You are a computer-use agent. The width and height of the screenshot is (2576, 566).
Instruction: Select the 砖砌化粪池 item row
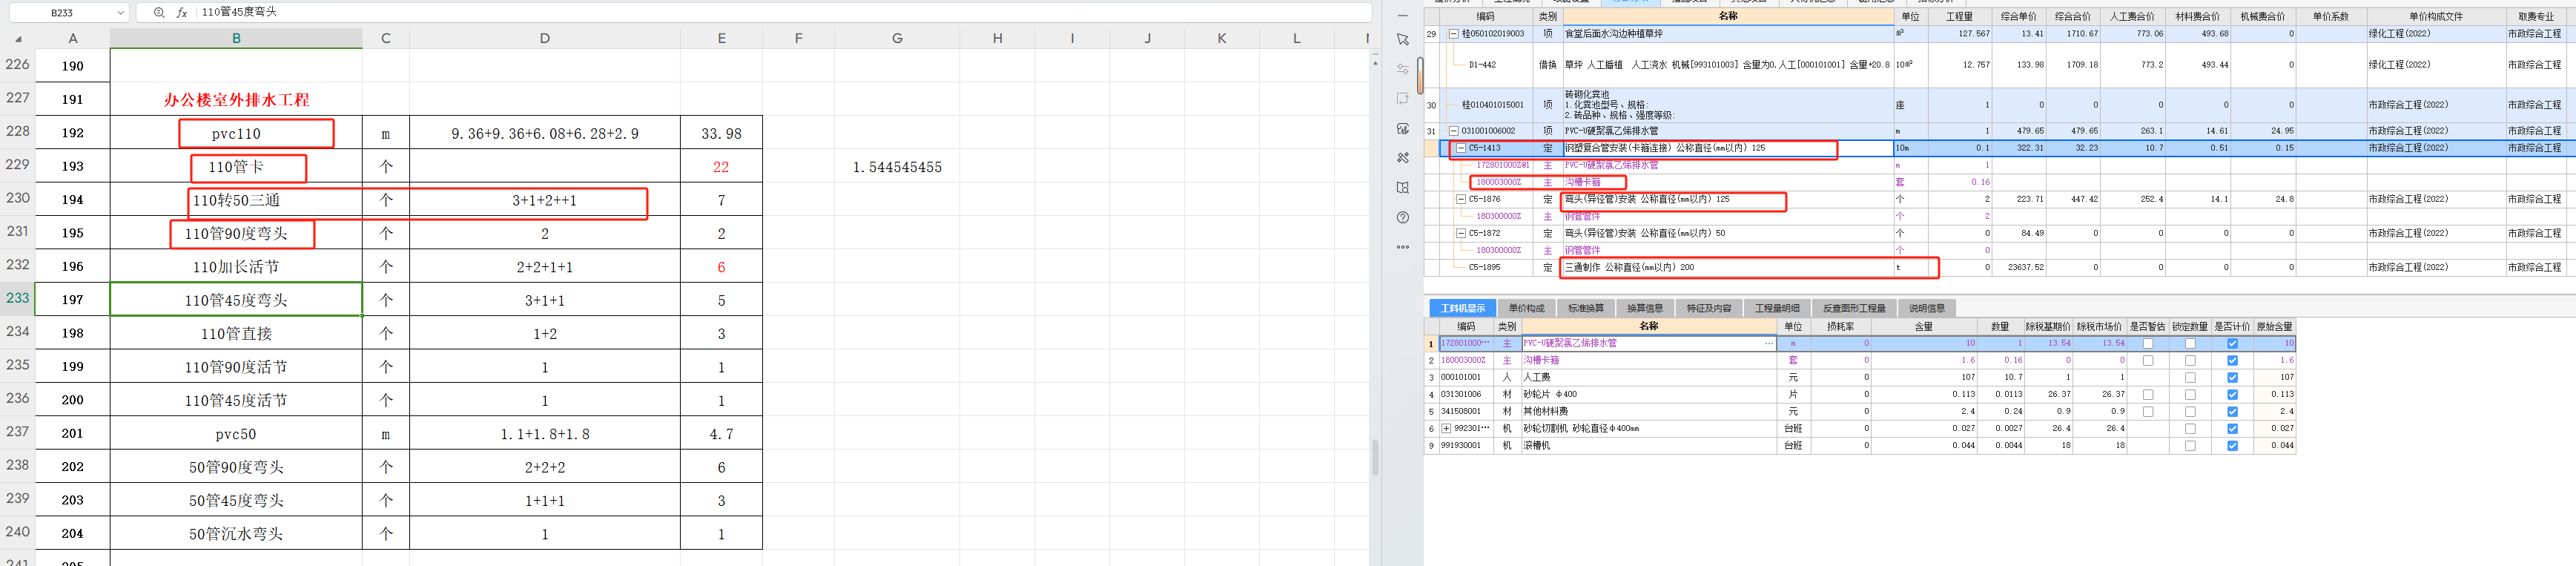click(2000, 105)
